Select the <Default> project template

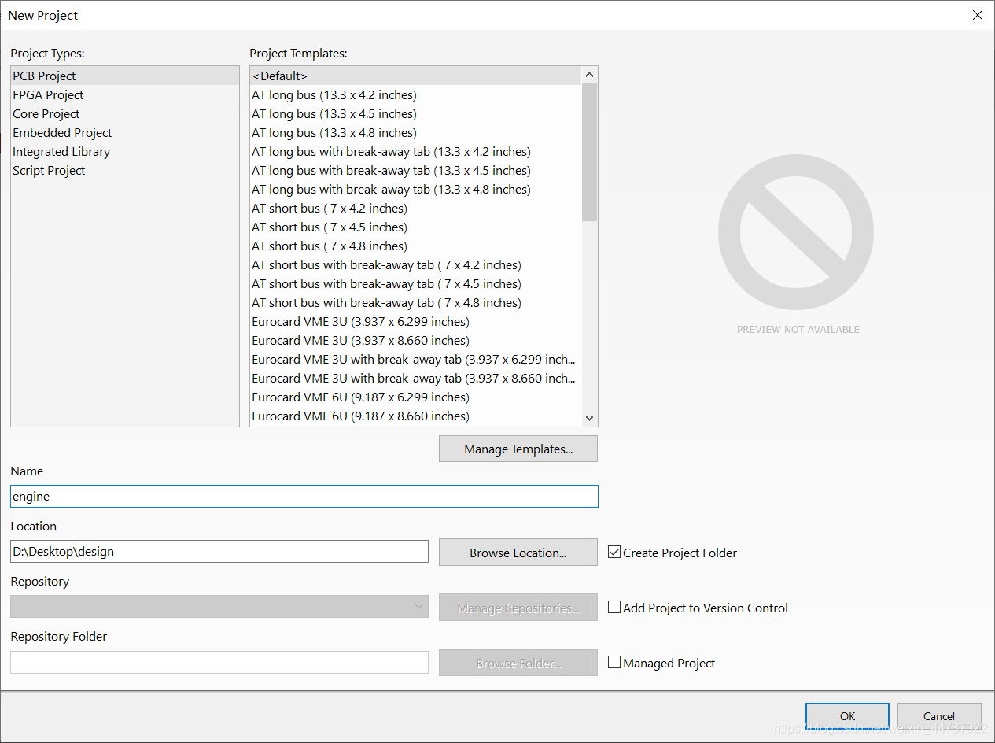coord(279,76)
